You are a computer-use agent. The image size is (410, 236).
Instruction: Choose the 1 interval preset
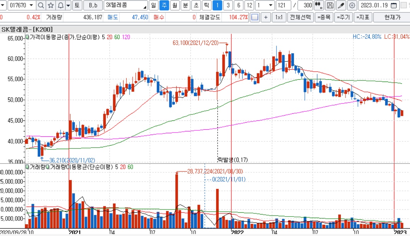217,5
